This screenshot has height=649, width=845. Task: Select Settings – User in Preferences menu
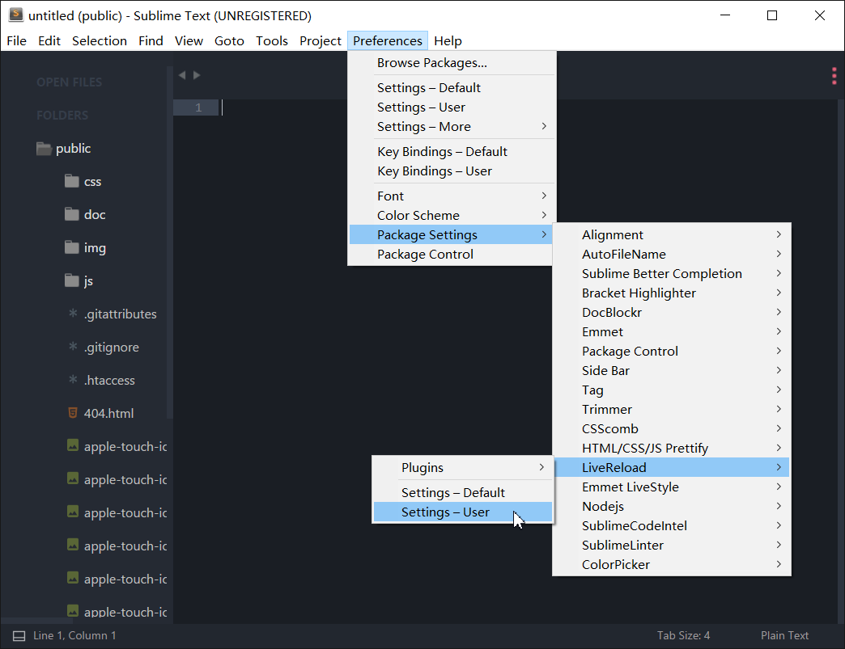[452, 107]
